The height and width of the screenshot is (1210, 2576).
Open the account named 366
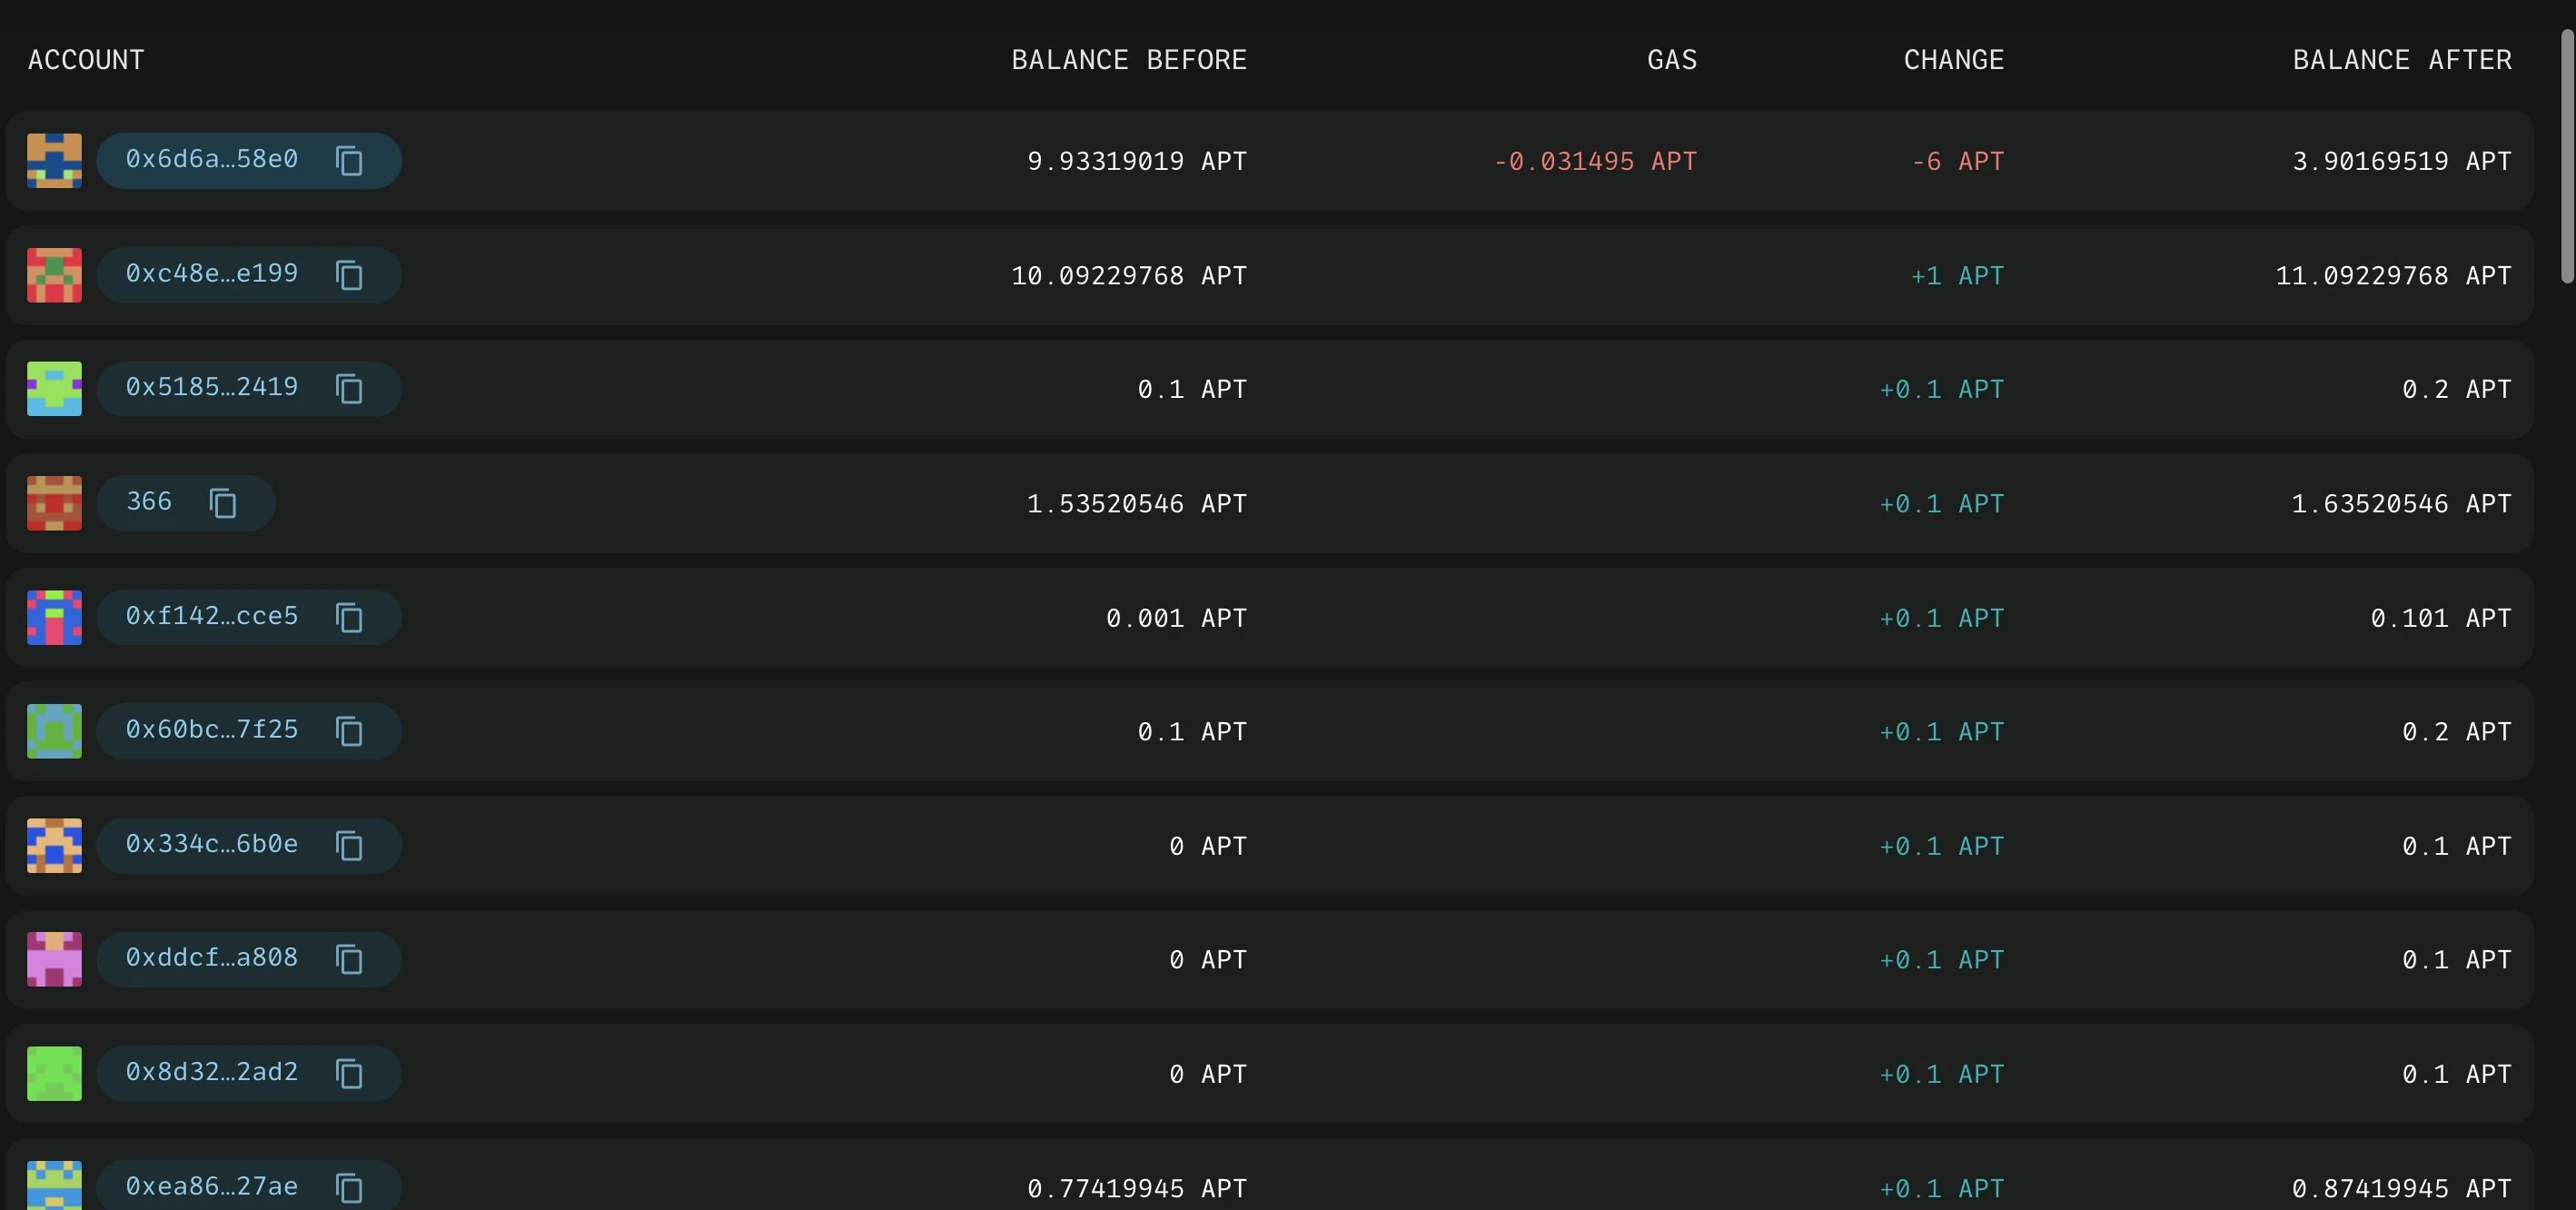pyautogui.click(x=149, y=502)
